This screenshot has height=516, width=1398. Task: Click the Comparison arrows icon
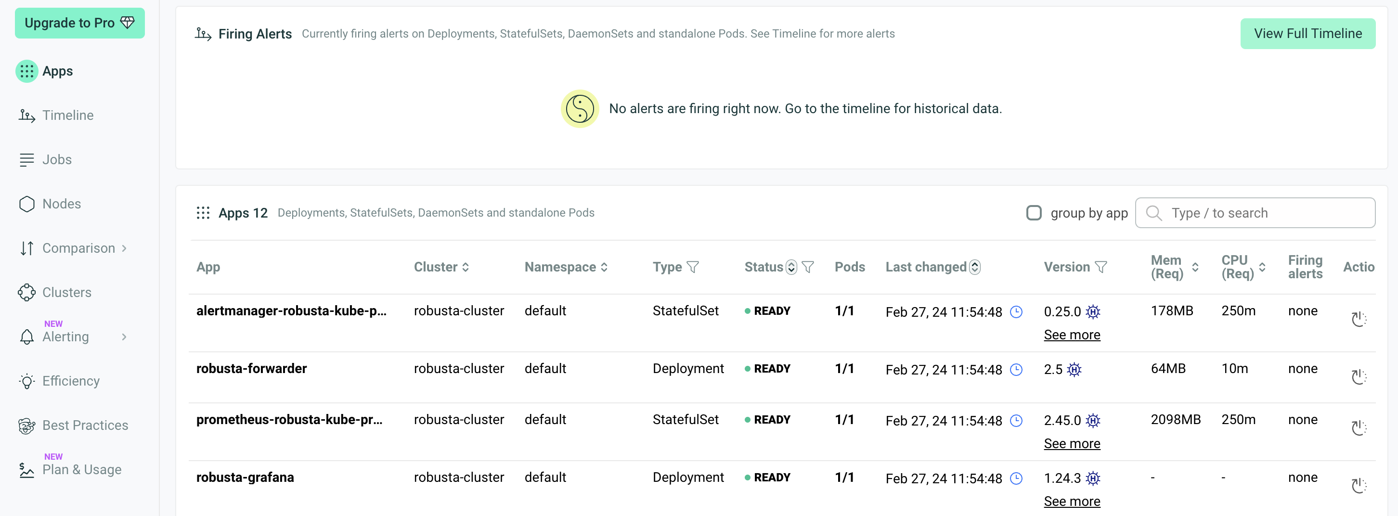click(x=26, y=248)
